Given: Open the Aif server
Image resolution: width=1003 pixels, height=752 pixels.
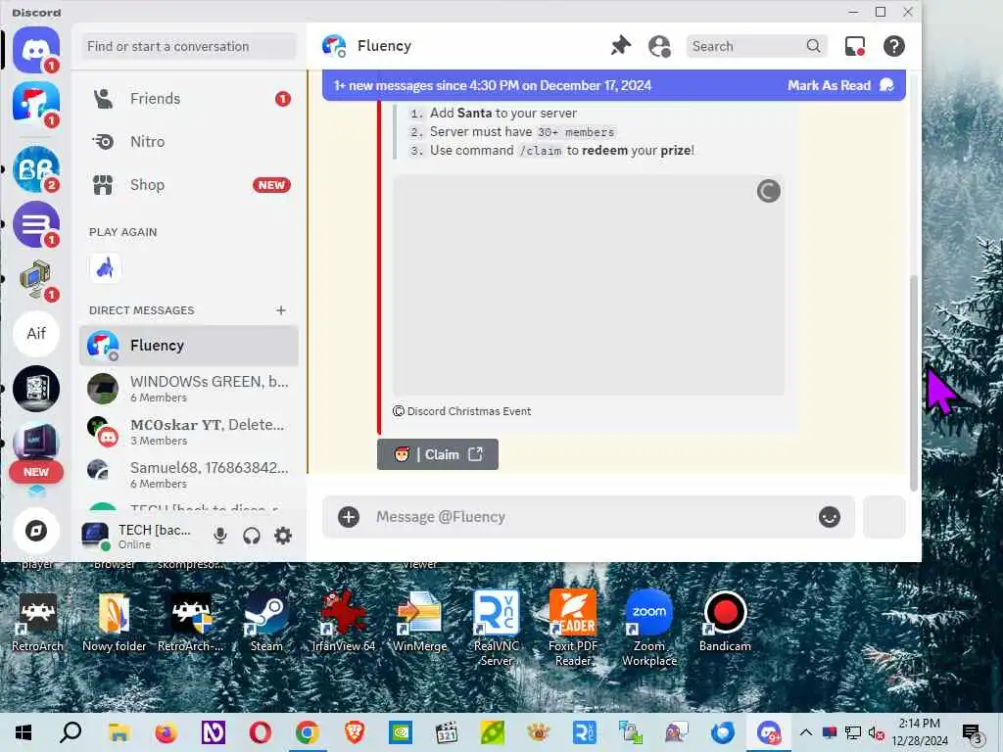Looking at the screenshot, I should (36, 333).
